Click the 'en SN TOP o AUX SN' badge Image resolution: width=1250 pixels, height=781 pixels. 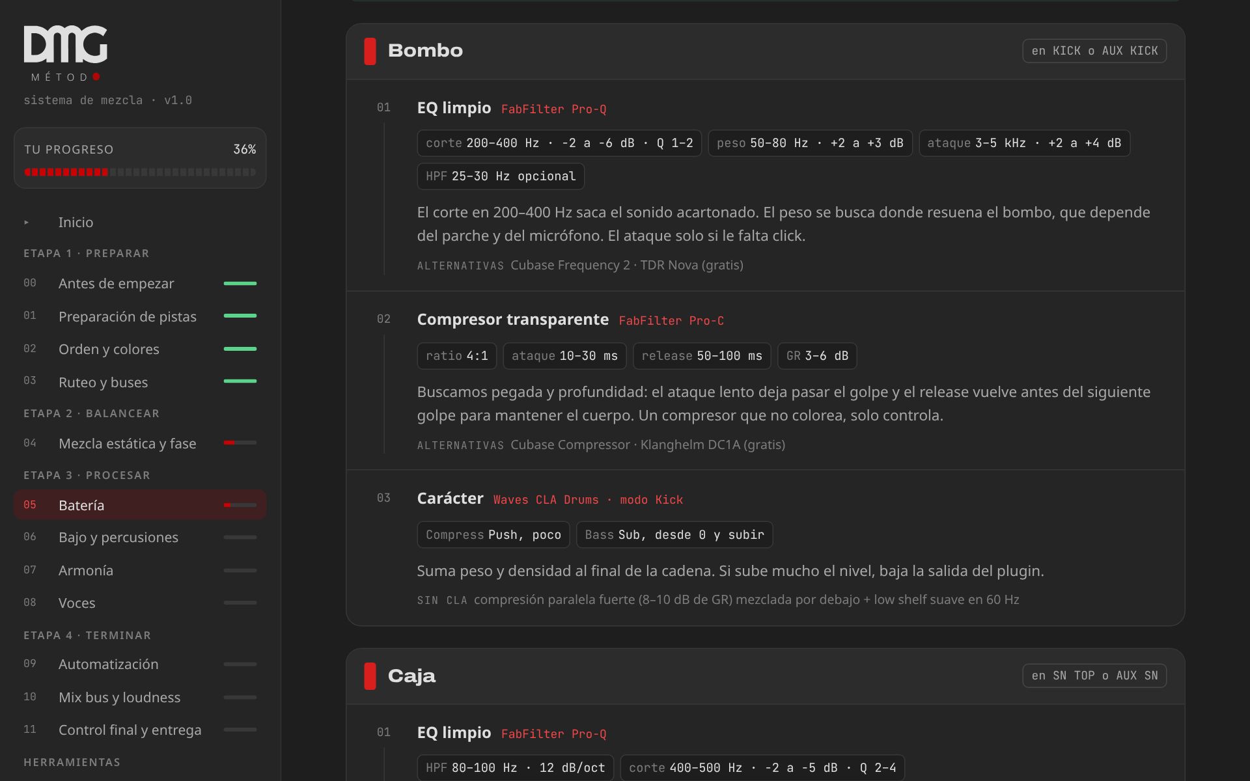pyautogui.click(x=1094, y=676)
